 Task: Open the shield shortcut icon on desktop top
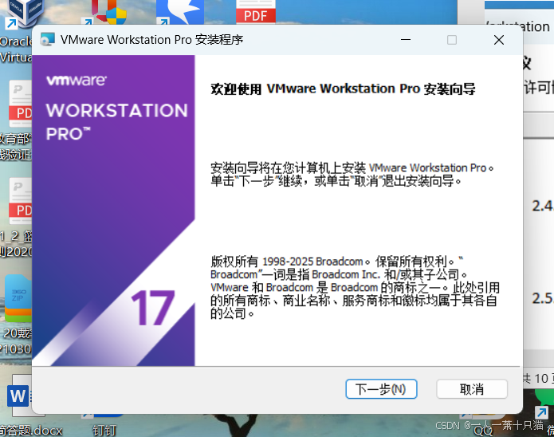point(105,12)
